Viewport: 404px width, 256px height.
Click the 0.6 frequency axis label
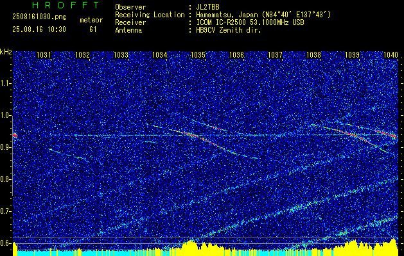click(x=5, y=243)
